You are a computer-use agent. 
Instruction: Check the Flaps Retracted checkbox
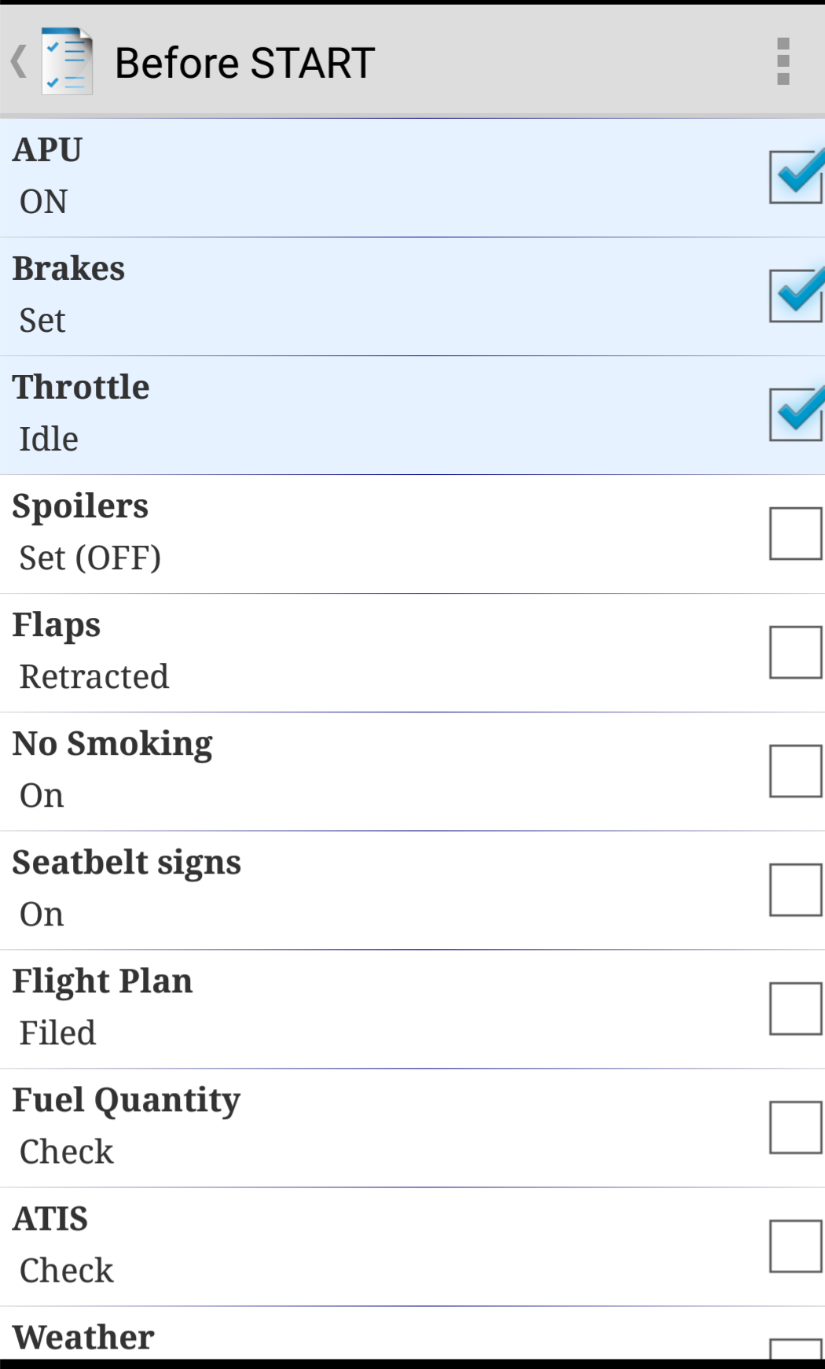point(795,652)
